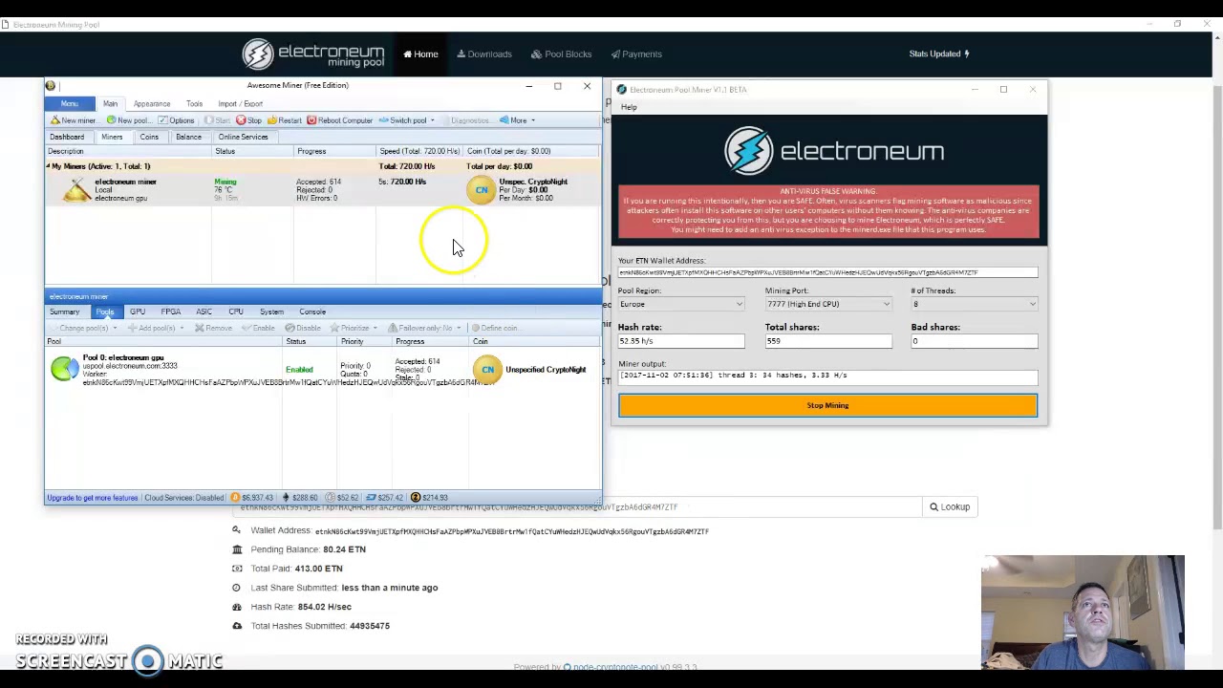Switch to the Main ribbon tab

point(110,103)
